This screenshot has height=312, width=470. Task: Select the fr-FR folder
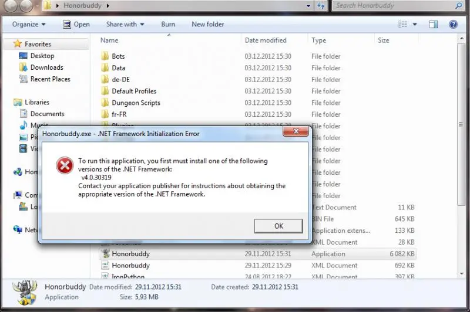pyautogui.click(x=119, y=114)
